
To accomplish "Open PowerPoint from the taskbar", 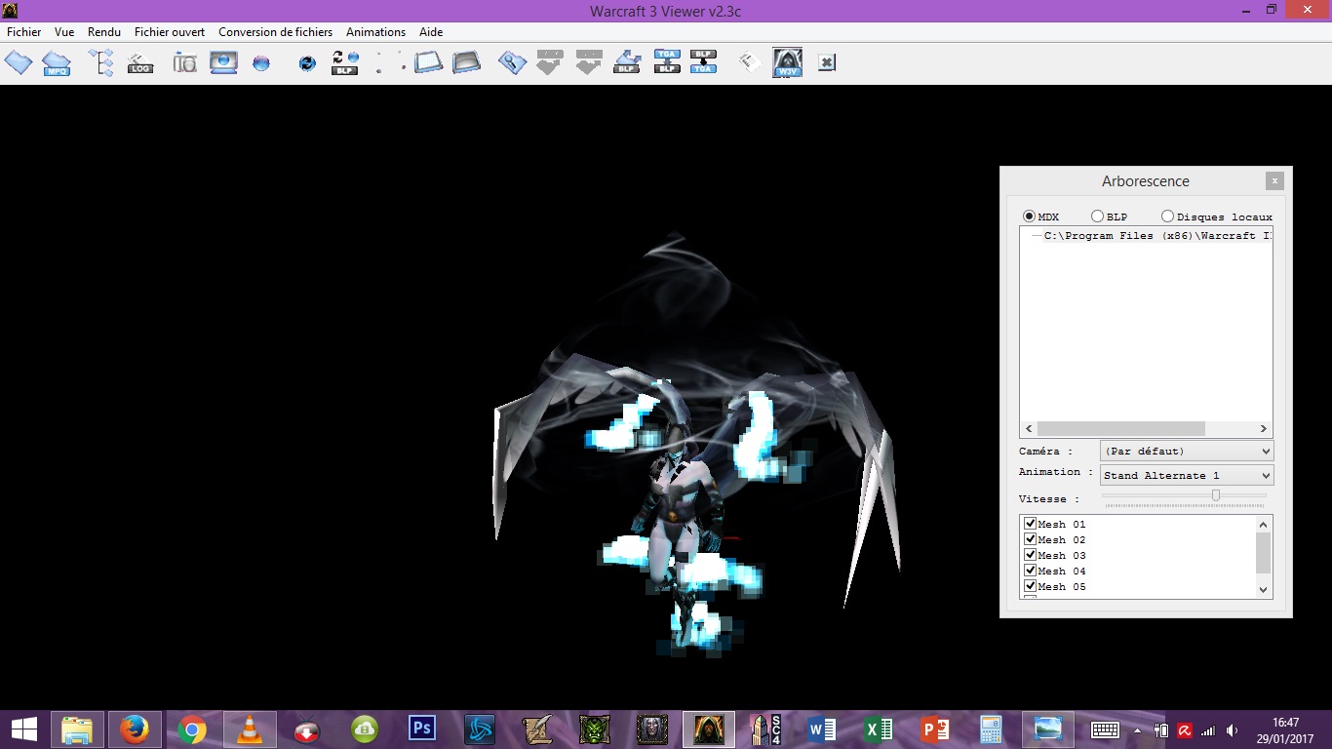I will click(936, 729).
